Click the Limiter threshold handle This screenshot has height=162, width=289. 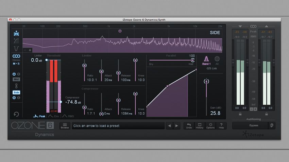47,60
